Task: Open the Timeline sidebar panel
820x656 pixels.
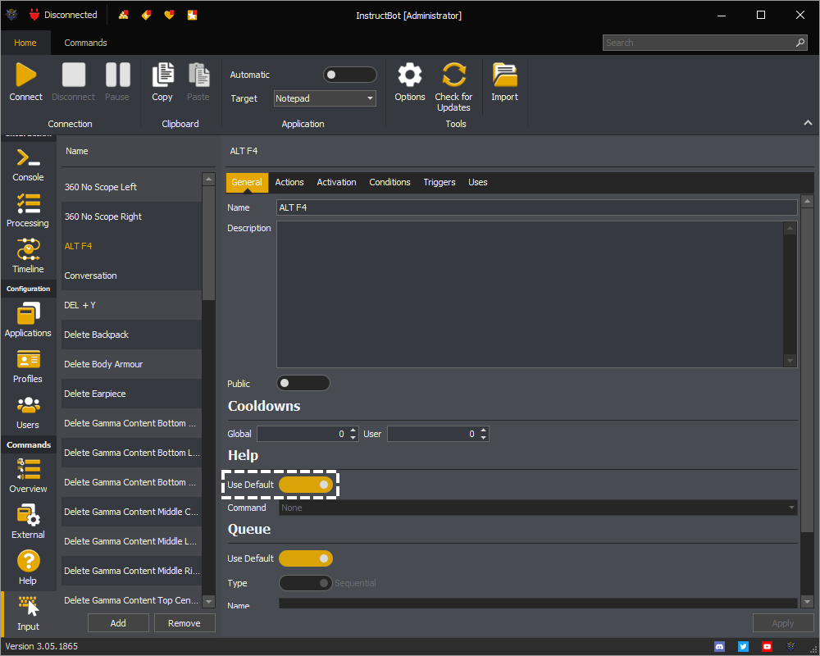Action: click(28, 257)
